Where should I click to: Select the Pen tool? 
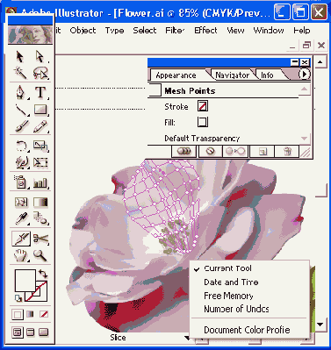point(20,92)
